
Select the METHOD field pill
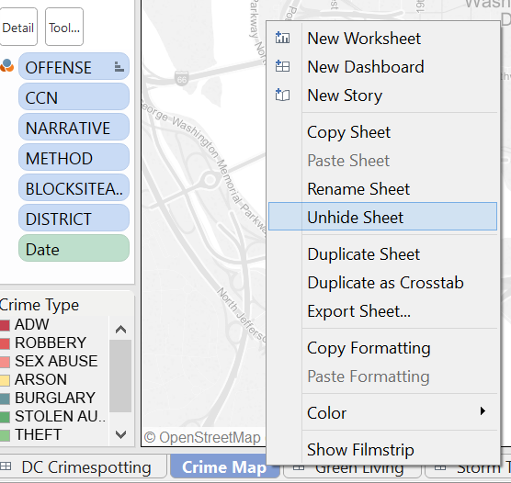coord(74,157)
